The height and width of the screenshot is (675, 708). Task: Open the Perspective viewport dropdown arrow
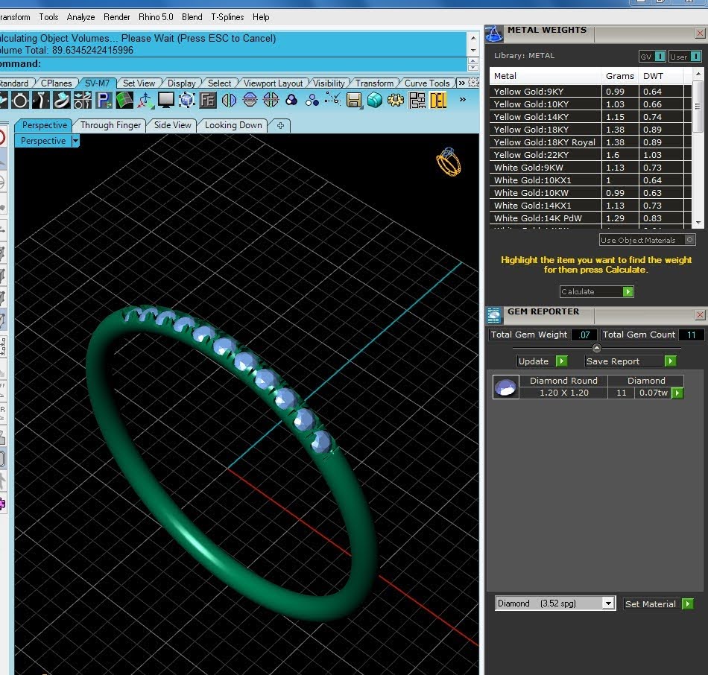pyautogui.click(x=75, y=141)
